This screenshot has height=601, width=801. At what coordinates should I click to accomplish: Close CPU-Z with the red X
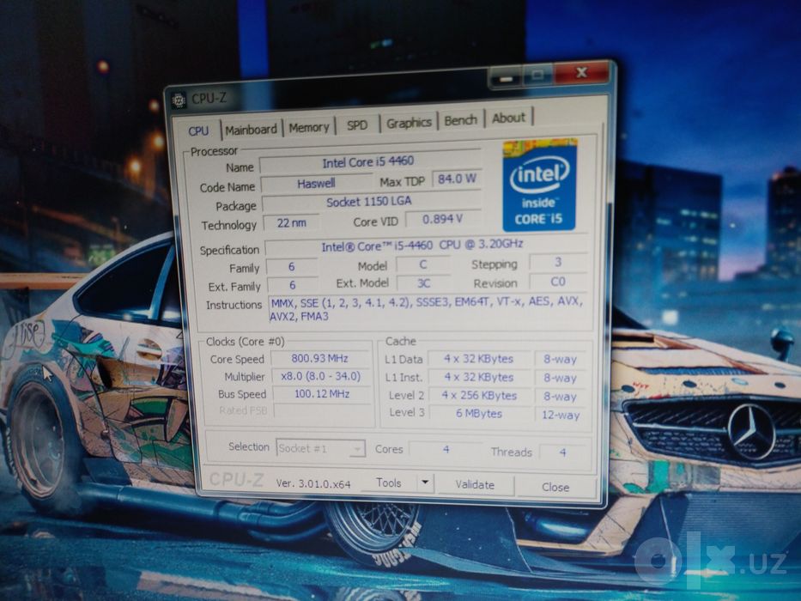pos(581,73)
